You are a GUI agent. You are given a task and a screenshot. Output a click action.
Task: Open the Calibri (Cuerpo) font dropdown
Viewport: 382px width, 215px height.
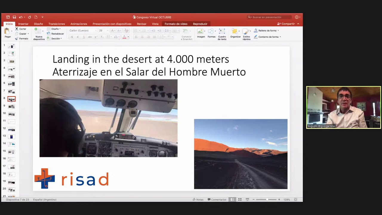pyautogui.click(x=83, y=30)
